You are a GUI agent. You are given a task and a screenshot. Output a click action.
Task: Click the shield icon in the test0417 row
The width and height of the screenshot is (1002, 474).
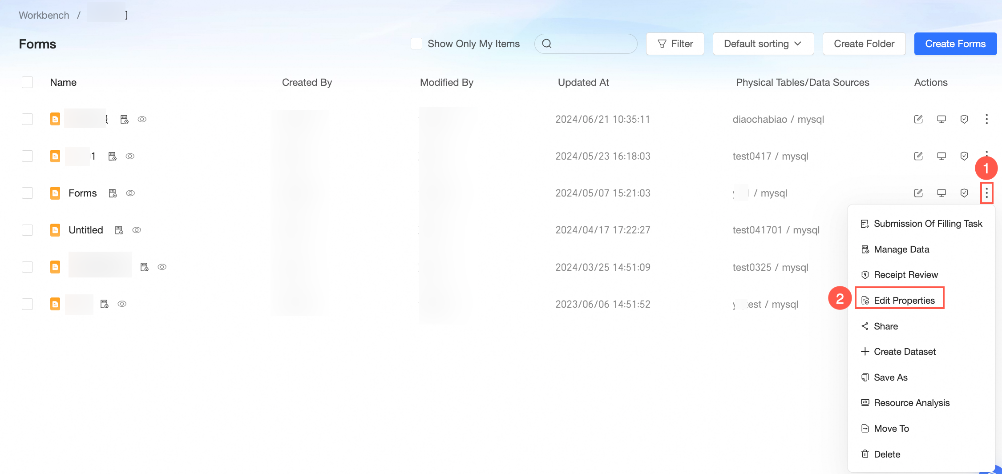tap(964, 156)
